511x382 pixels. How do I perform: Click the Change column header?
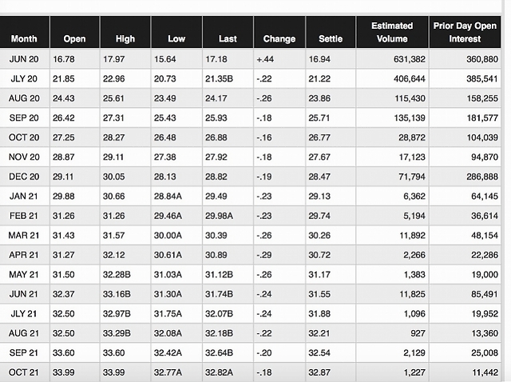pos(279,38)
